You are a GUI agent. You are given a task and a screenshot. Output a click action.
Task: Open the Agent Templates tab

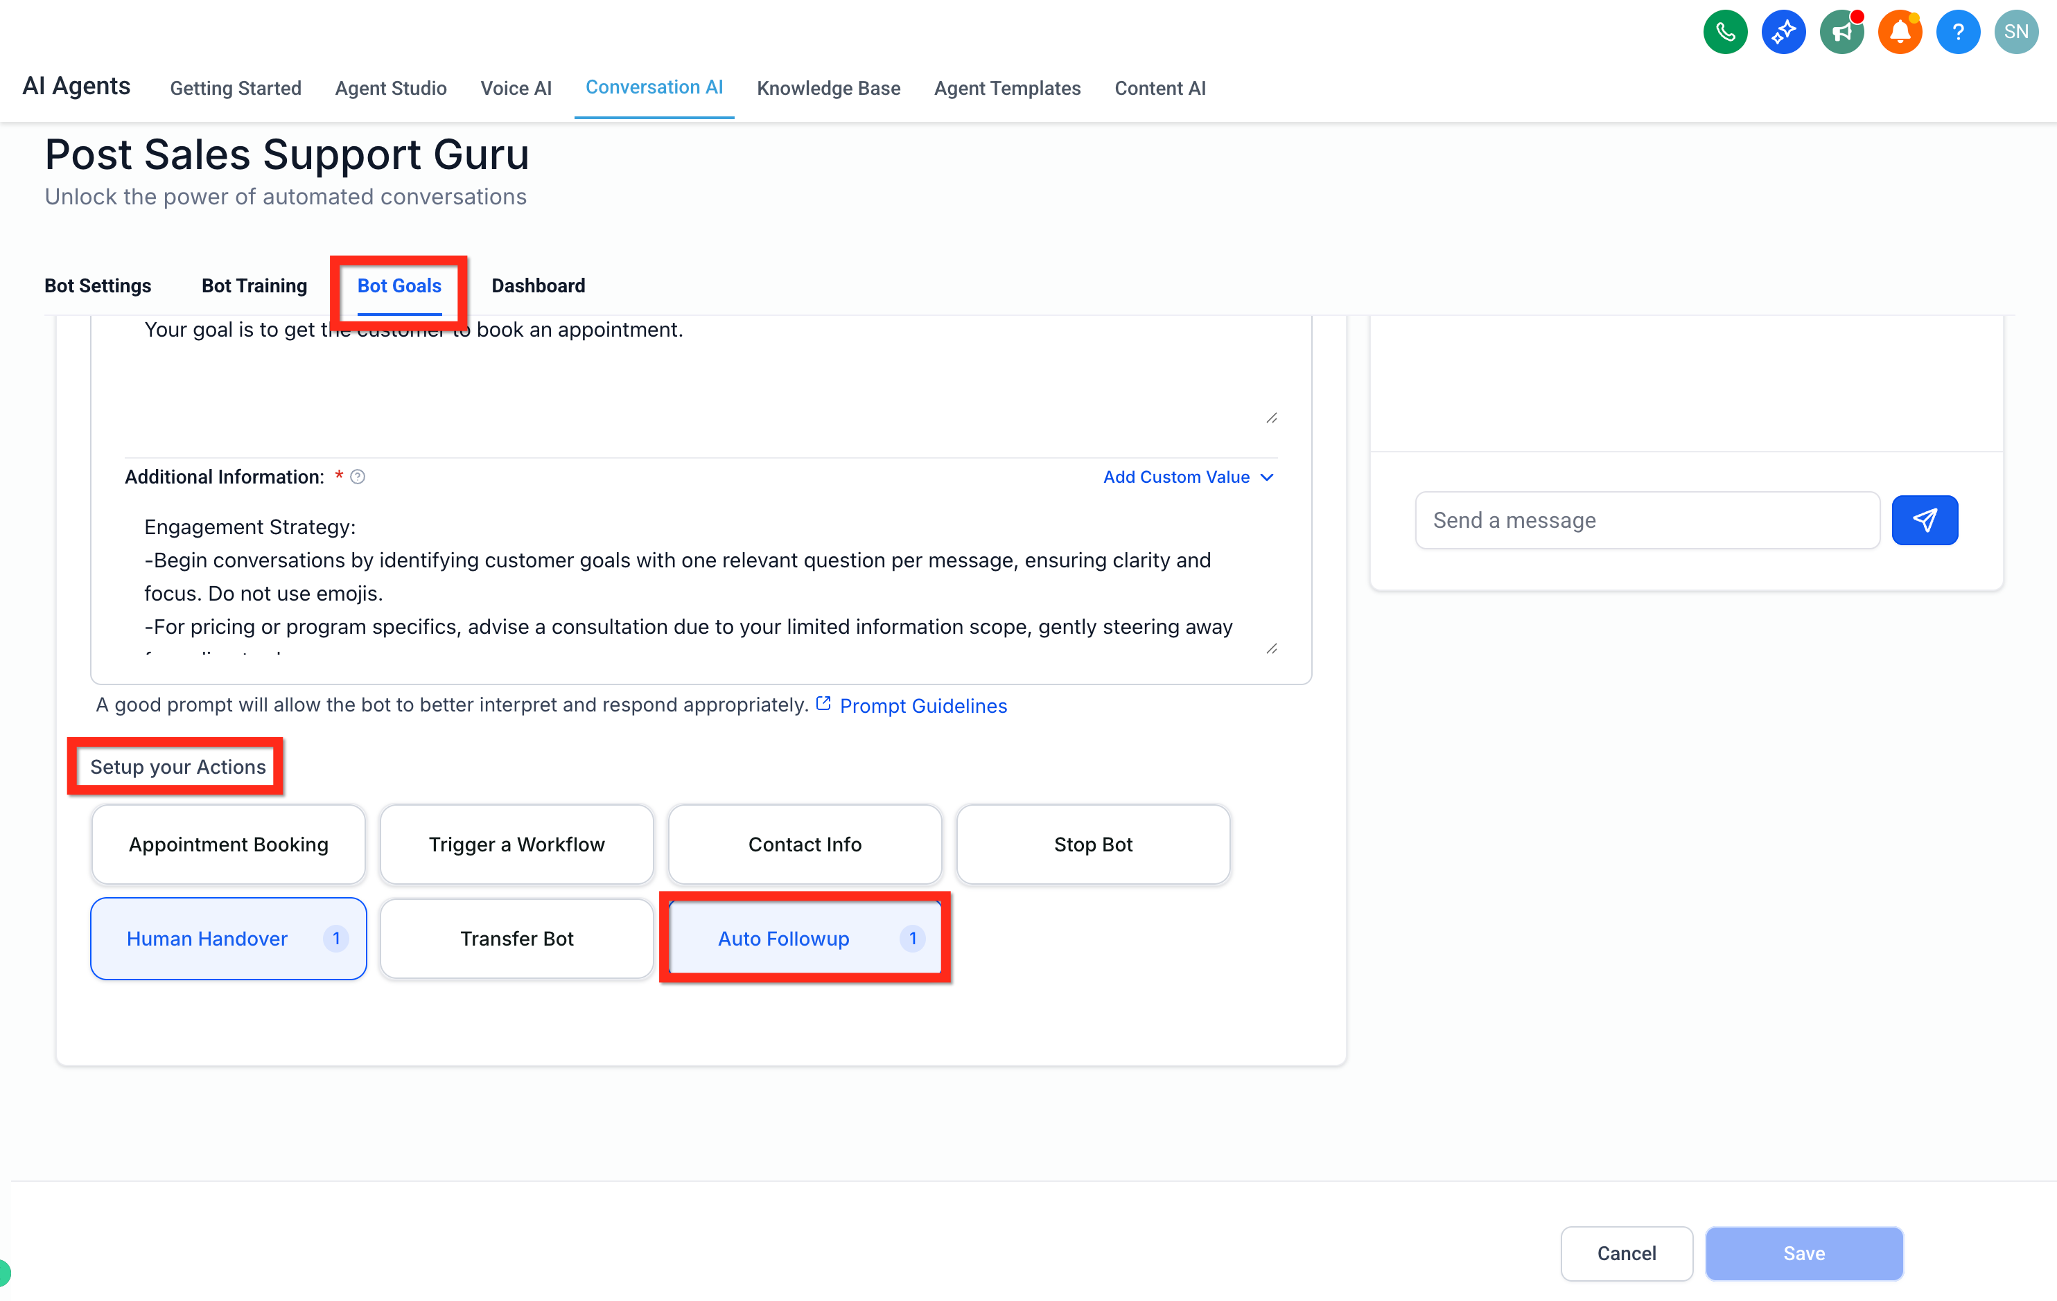(1007, 88)
